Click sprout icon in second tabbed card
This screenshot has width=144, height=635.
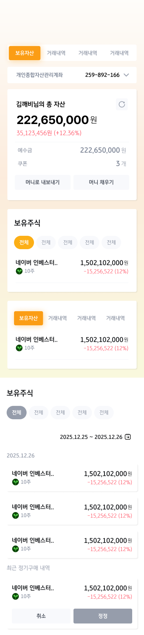(x=19, y=348)
